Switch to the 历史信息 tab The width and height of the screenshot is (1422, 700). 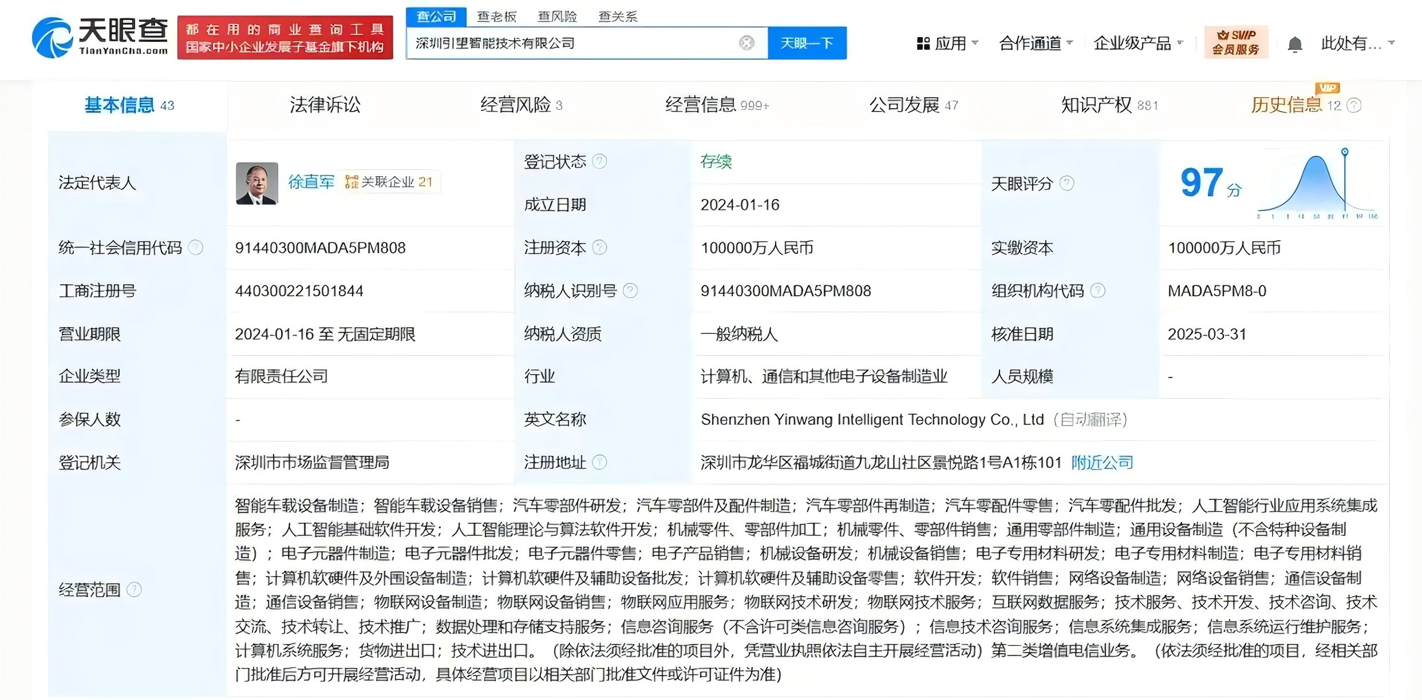click(x=1296, y=105)
